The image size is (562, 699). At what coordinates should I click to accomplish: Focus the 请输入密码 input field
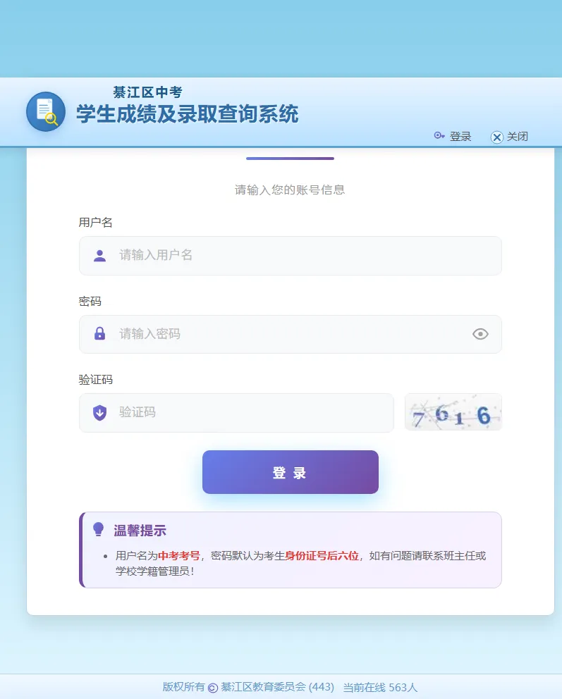(291, 334)
